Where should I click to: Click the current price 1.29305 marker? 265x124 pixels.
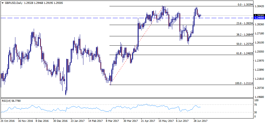[259, 15]
